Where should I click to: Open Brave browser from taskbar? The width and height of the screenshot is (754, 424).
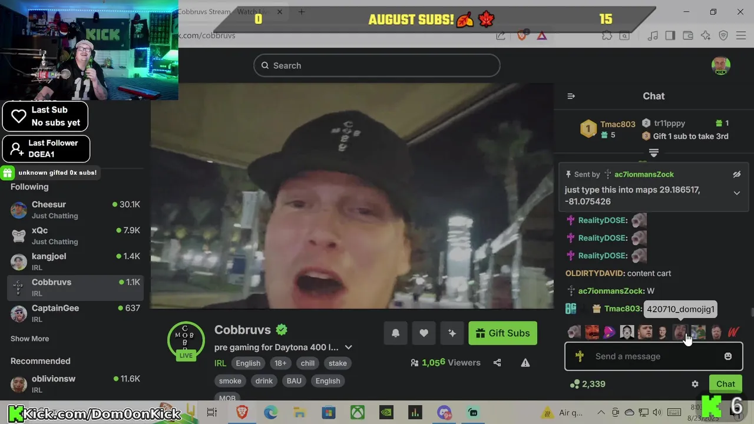[x=242, y=413]
